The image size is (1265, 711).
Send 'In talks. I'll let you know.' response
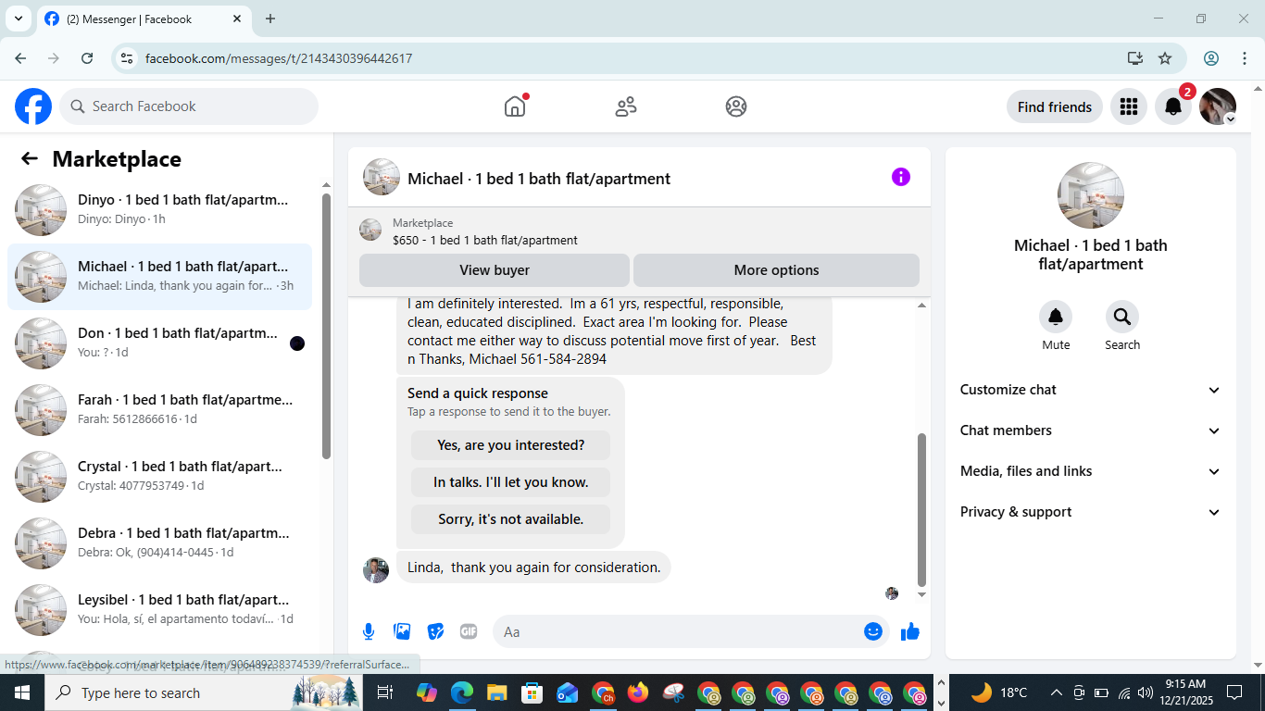coord(511,482)
